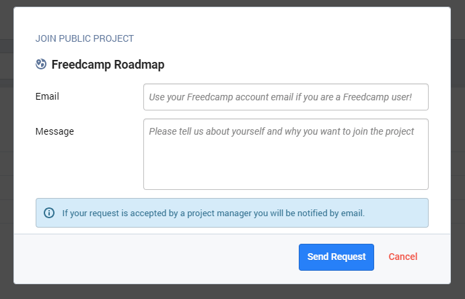
Task: Click dimmed backdrop below the dialog
Action: point(232,292)
